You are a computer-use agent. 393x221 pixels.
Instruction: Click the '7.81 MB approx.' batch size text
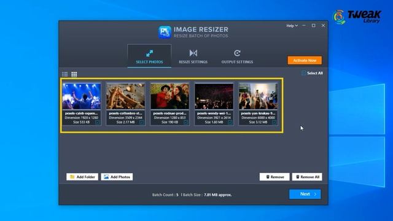(x=217, y=195)
